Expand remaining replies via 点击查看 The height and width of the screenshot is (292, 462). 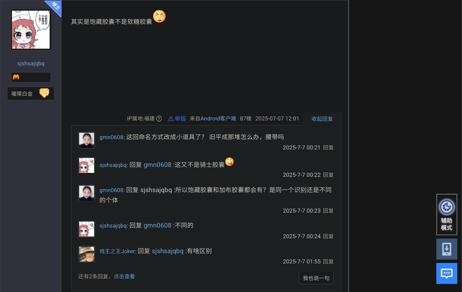(124, 276)
